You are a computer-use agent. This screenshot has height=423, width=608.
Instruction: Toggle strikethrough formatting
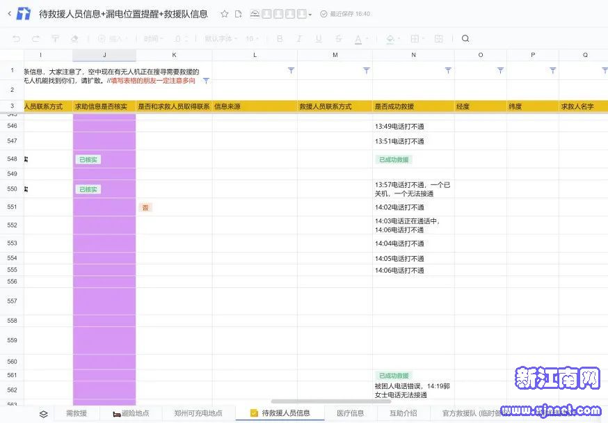coord(339,38)
